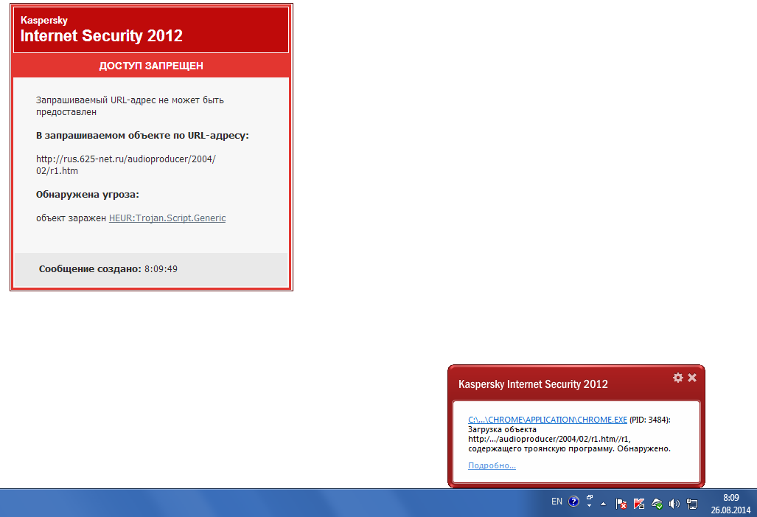
Task: Click the language bar restore icon
Action: [x=590, y=497]
